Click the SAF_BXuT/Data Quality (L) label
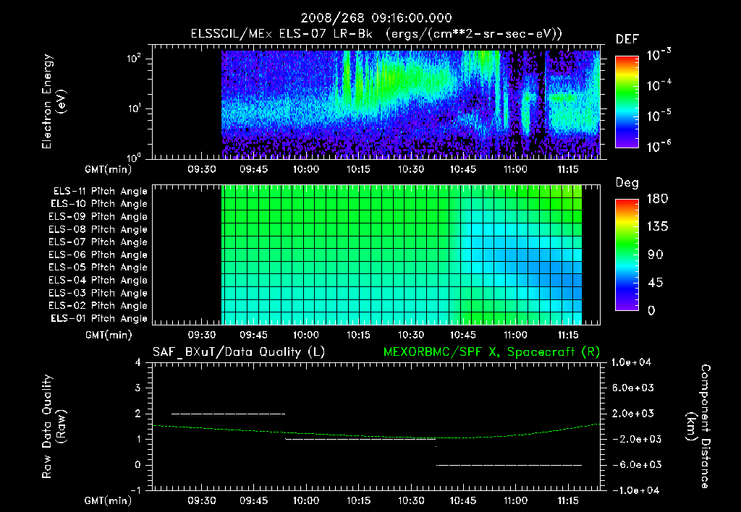This screenshot has height=512, width=741. pyautogui.click(x=239, y=352)
